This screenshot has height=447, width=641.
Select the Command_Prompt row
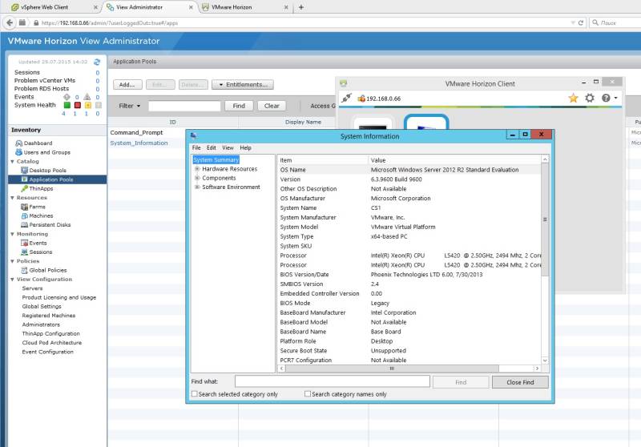coord(136,132)
